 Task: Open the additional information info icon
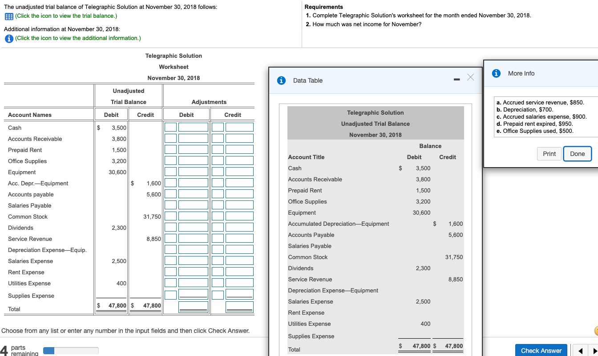coord(8,38)
